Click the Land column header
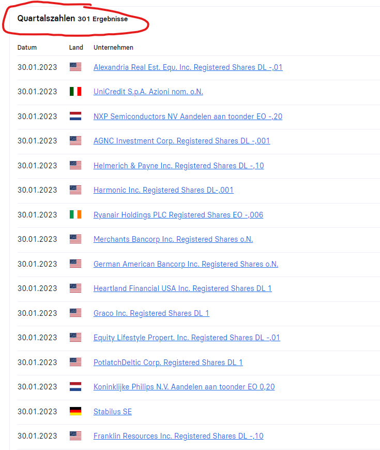 point(76,47)
